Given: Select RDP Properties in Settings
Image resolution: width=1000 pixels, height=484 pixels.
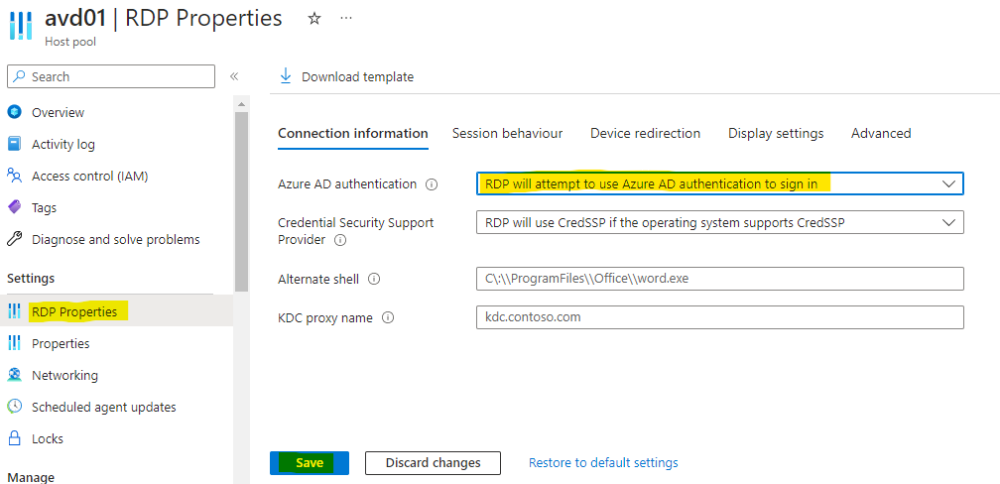Looking at the screenshot, I should (74, 311).
